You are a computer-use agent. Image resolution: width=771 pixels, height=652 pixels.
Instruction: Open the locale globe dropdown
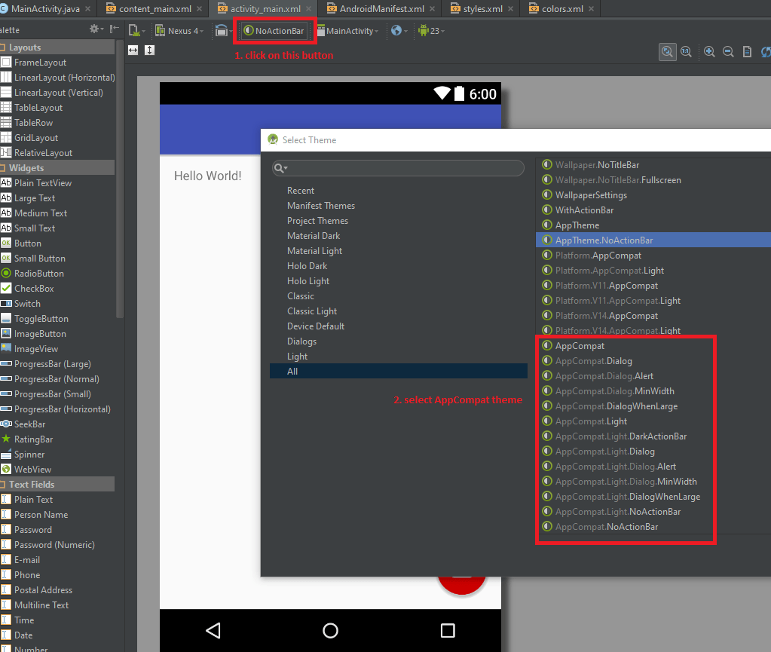pyautogui.click(x=399, y=30)
